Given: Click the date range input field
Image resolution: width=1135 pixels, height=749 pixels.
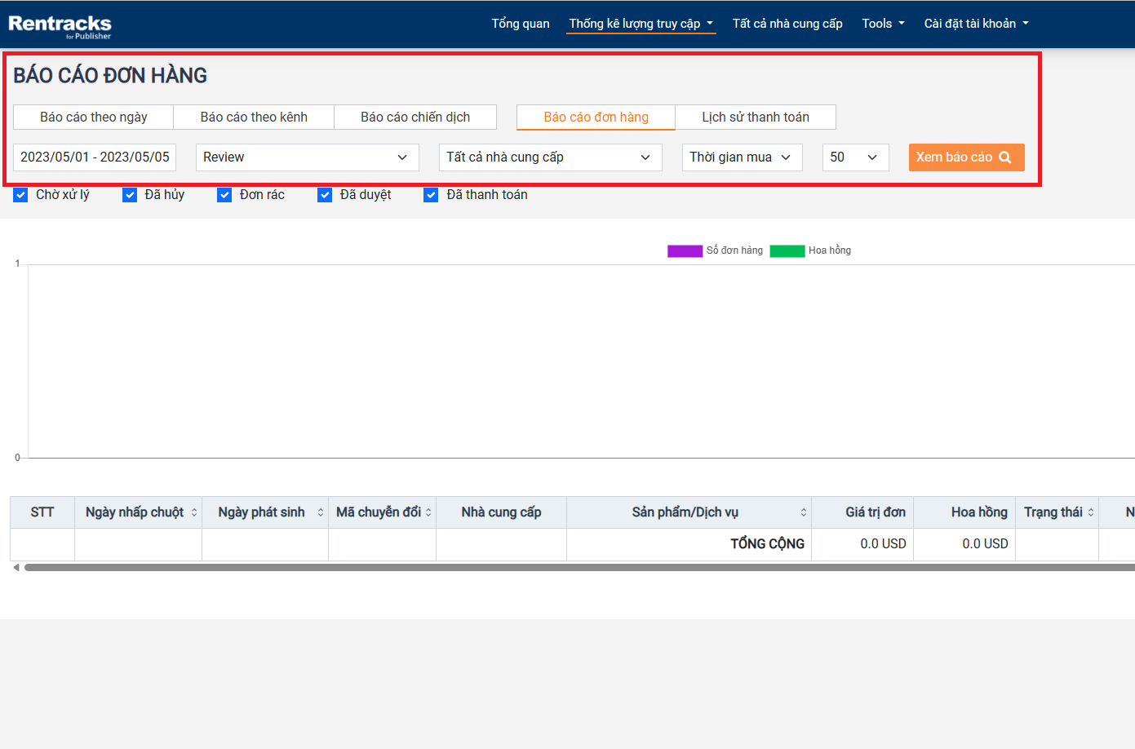Looking at the screenshot, I should coord(95,157).
